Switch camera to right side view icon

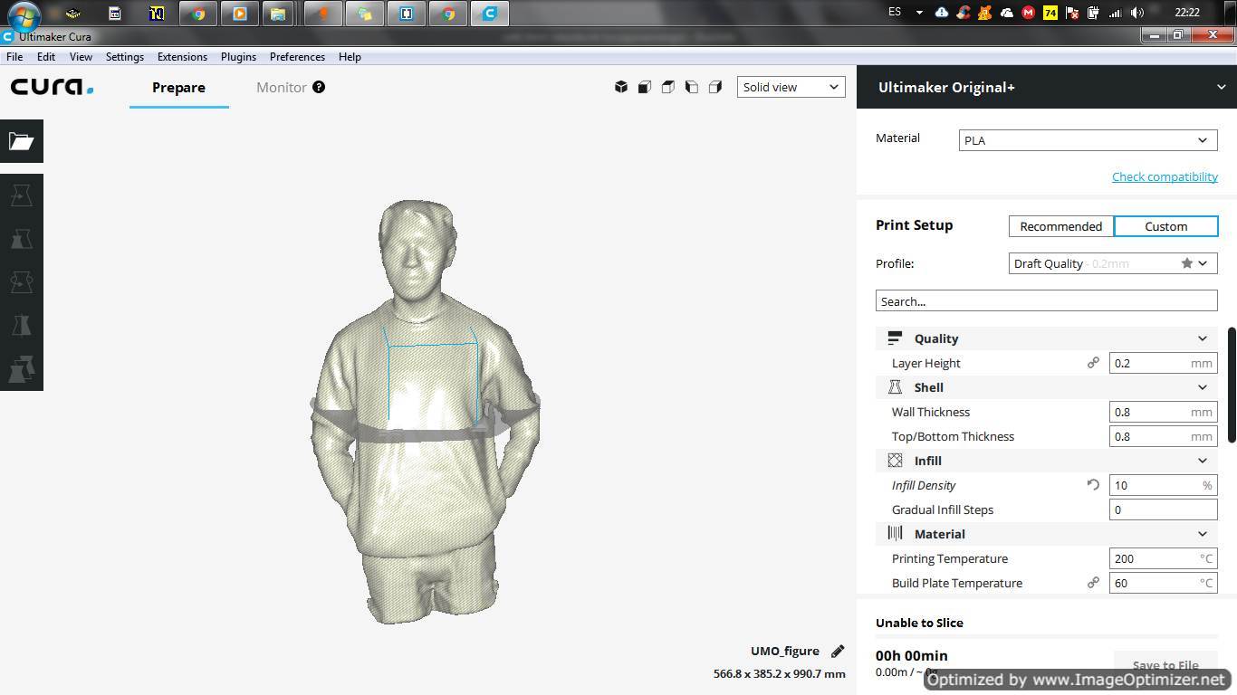715,87
